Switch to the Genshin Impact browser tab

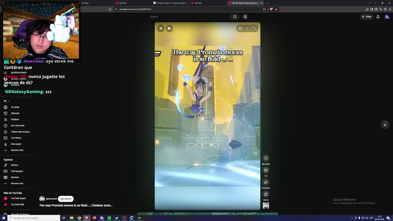coord(170,3)
